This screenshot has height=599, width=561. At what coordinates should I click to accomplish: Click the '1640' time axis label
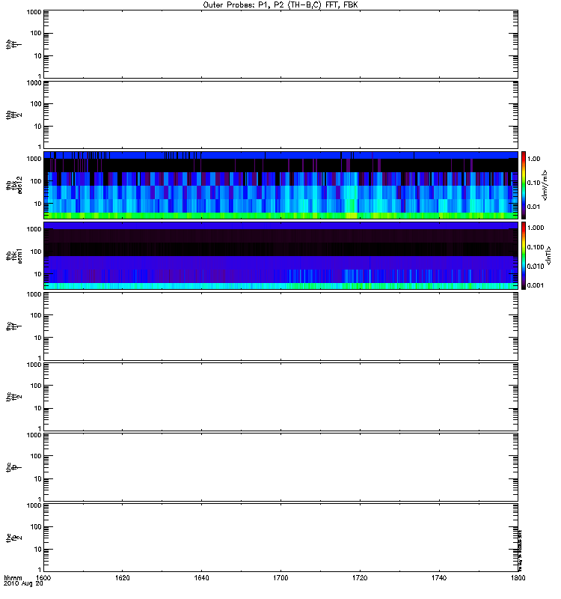coord(201,578)
